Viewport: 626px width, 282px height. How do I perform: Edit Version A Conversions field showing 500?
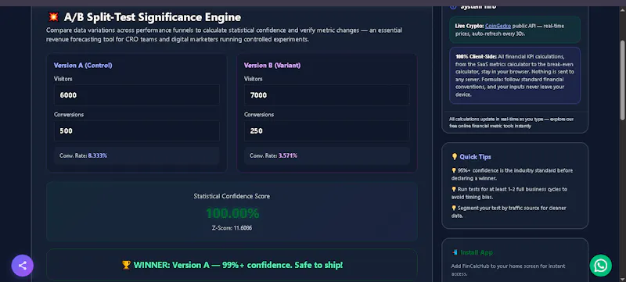137,130
